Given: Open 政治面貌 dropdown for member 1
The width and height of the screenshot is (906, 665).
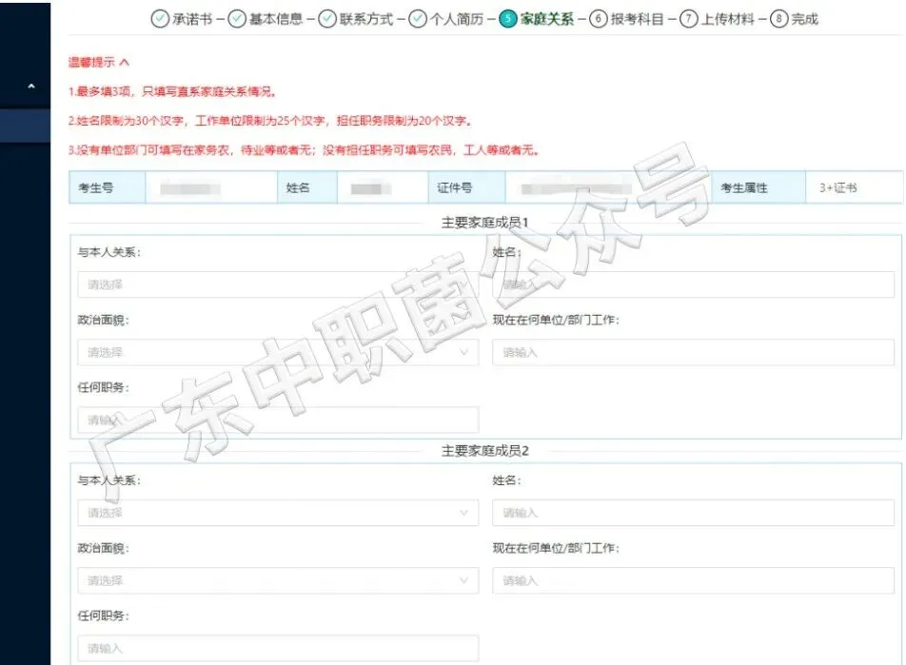Looking at the screenshot, I should point(278,352).
